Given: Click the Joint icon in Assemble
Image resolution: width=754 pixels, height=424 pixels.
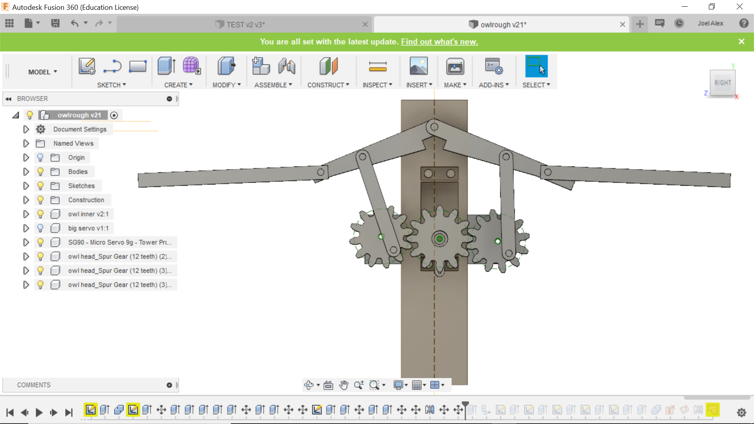Looking at the screenshot, I should pyautogui.click(x=287, y=66).
